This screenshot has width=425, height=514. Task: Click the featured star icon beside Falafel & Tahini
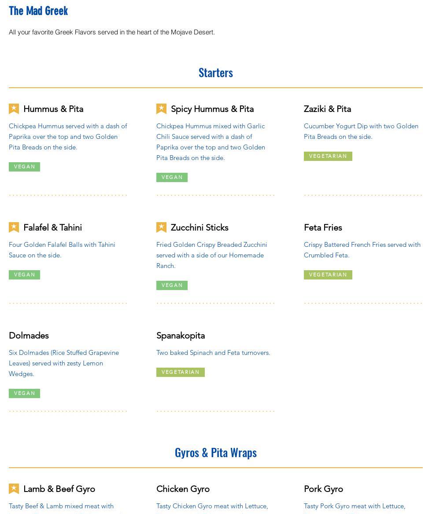[14, 227]
